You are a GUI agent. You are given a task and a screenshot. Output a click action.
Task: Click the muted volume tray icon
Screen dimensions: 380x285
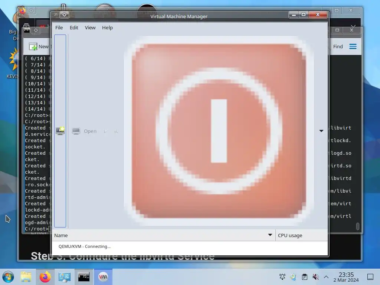tap(315, 277)
